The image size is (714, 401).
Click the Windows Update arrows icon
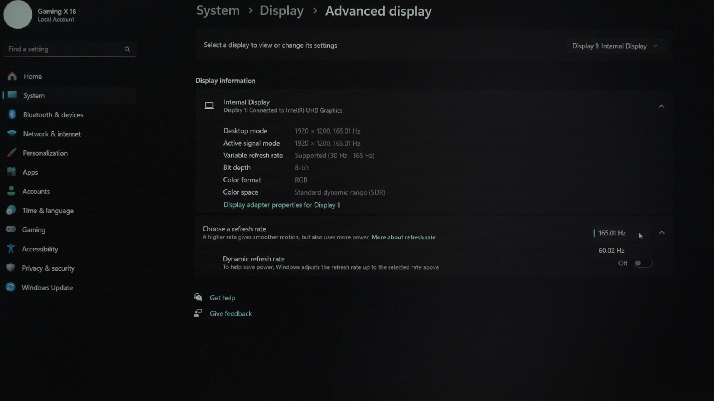click(x=10, y=287)
